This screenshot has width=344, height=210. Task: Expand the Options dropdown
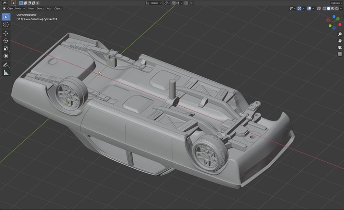[x=335, y=3]
